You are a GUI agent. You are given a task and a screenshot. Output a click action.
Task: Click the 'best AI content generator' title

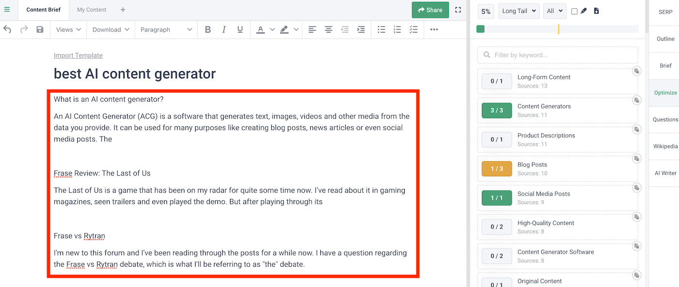[135, 74]
